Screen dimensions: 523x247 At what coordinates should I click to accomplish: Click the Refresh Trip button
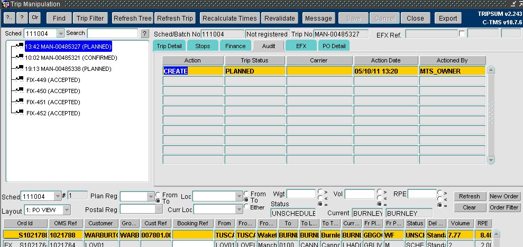(175, 19)
